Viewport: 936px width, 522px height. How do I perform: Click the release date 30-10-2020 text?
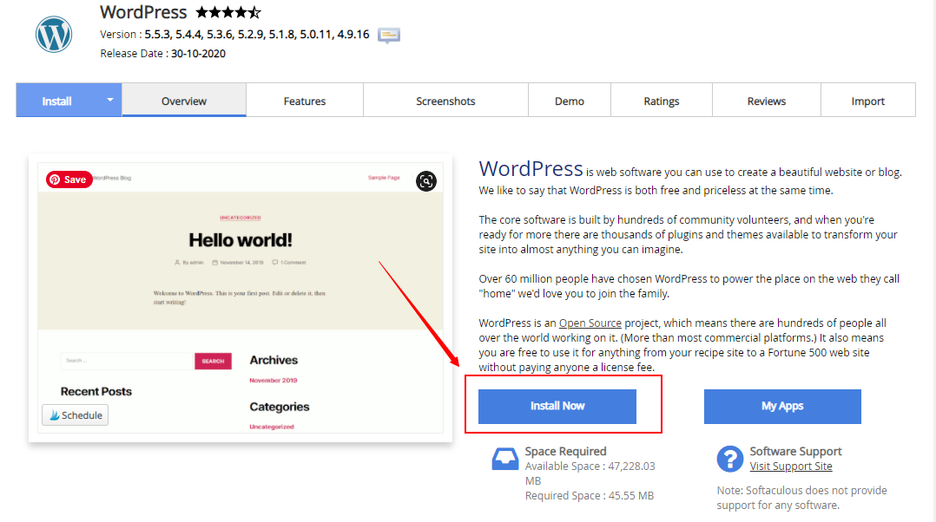[x=198, y=54]
